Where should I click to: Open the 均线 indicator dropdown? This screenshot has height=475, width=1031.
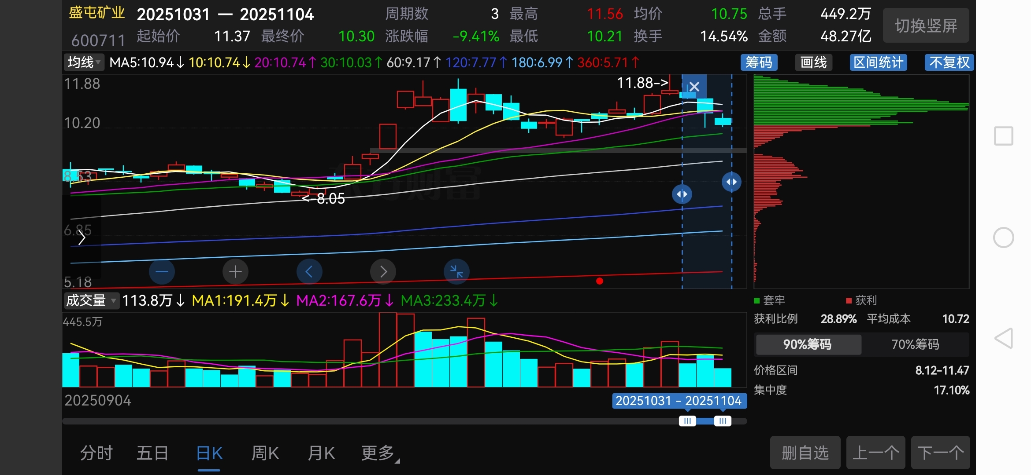(84, 62)
